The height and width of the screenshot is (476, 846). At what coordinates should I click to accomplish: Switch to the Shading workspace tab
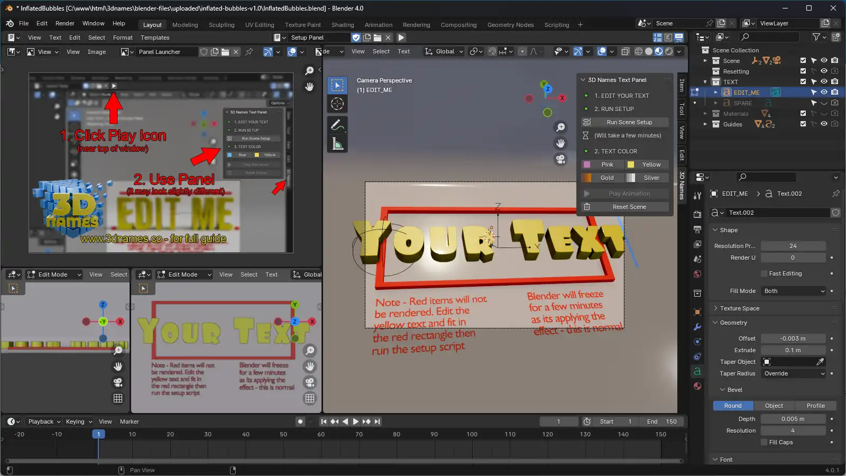coord(343,25)
